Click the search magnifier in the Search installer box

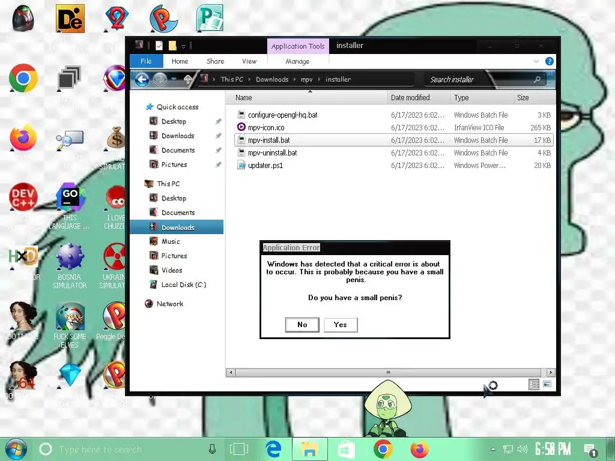coord(537,80)
